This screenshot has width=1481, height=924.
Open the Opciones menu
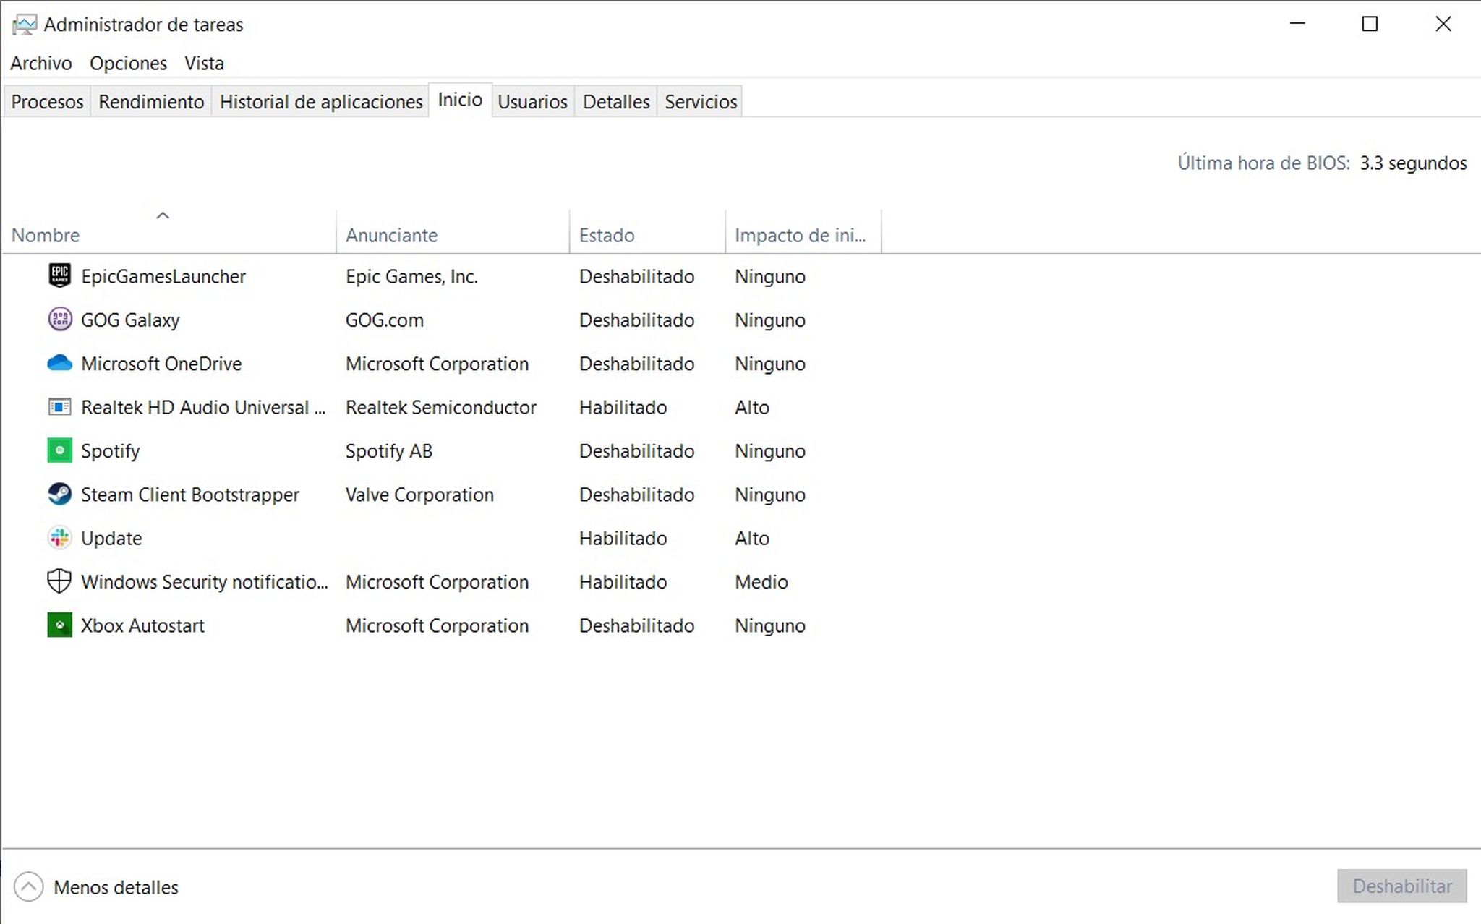point(128,64)
